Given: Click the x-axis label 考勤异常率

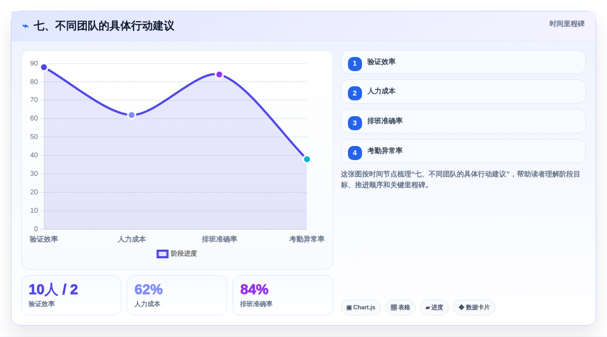Looking at the screenshot, I should coord(307,239).
